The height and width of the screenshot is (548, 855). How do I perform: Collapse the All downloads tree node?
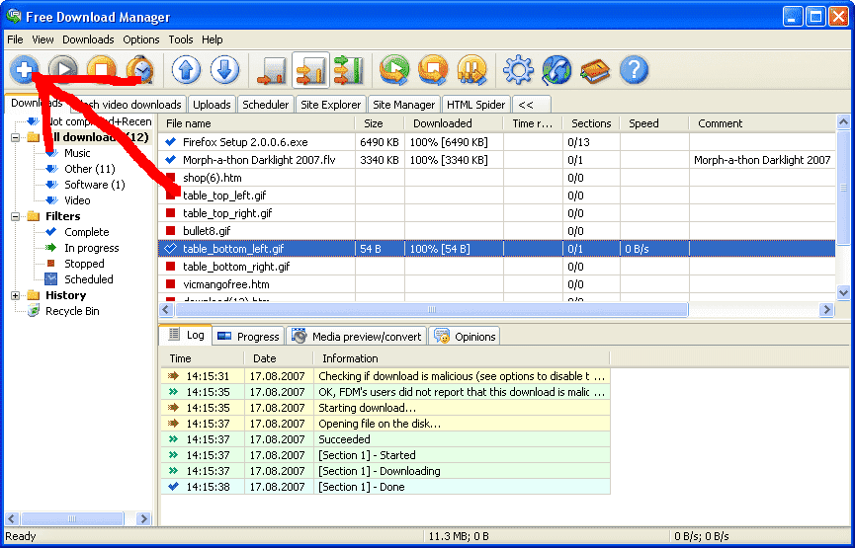17,137
